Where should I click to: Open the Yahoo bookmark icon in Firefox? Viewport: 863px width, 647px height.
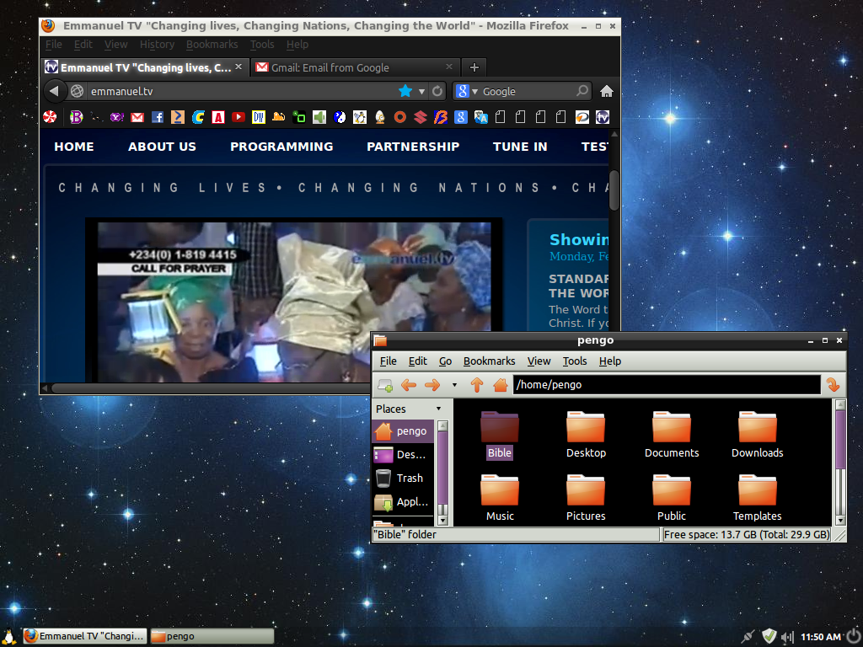[x=116, y=117]
